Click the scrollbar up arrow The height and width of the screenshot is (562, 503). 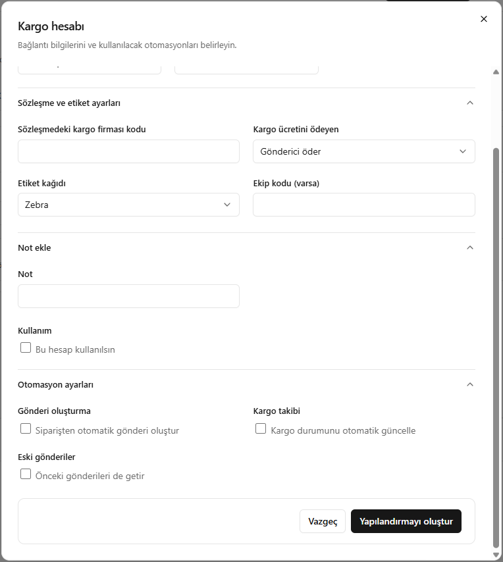click(x=496, y=72)
